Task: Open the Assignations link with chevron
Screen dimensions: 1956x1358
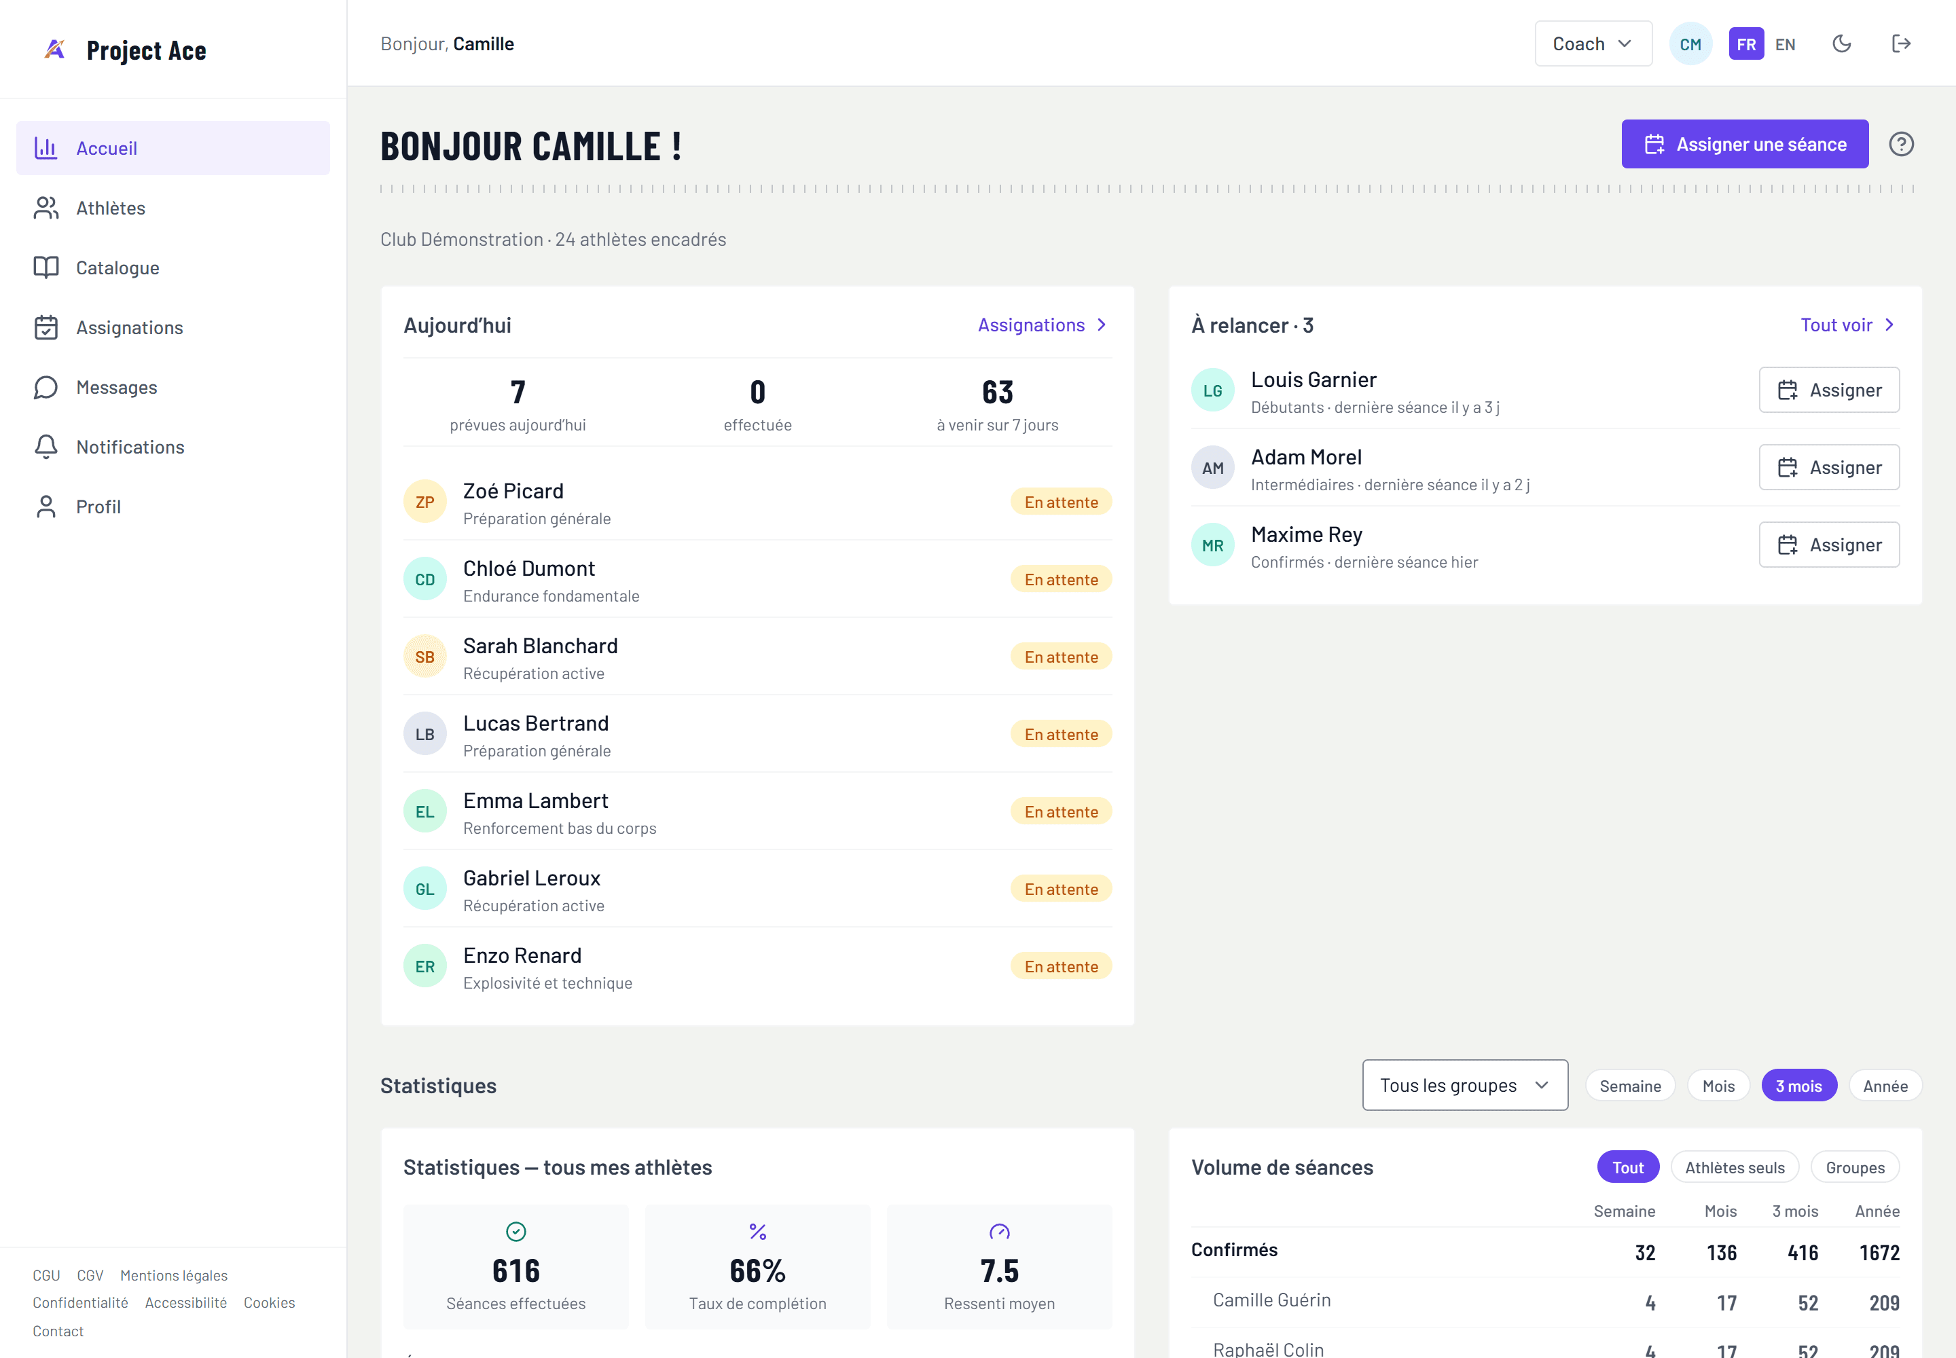Action: (x=1043, y=325)
